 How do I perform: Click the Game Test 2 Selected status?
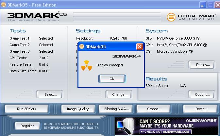pyautogui.click(x=46, y=45)
